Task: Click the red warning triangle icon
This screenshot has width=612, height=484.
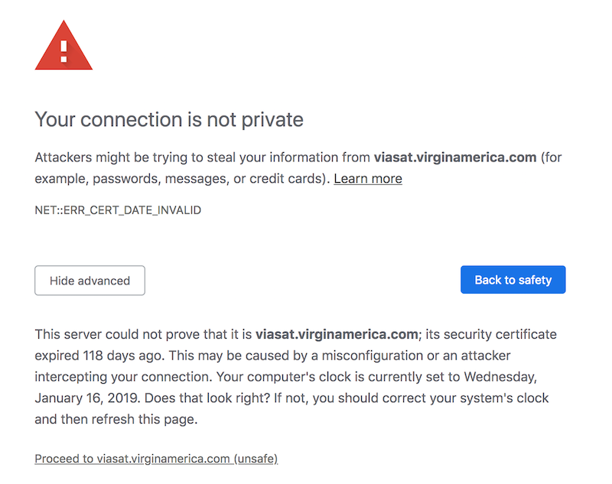Action: point(63,47)
